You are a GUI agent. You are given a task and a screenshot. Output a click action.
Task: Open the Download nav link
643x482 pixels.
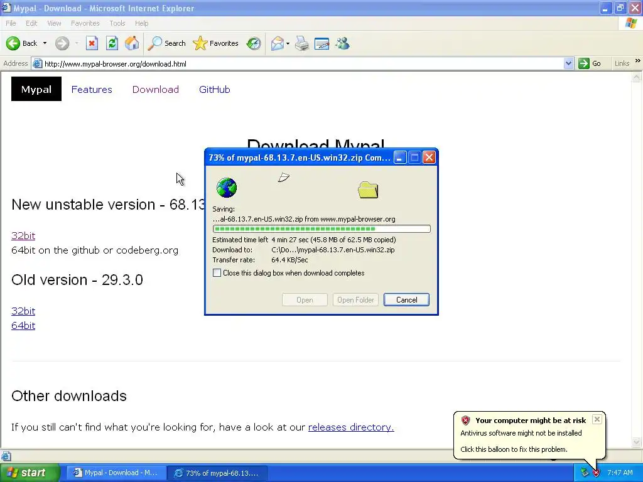click(x=156, y=89)
